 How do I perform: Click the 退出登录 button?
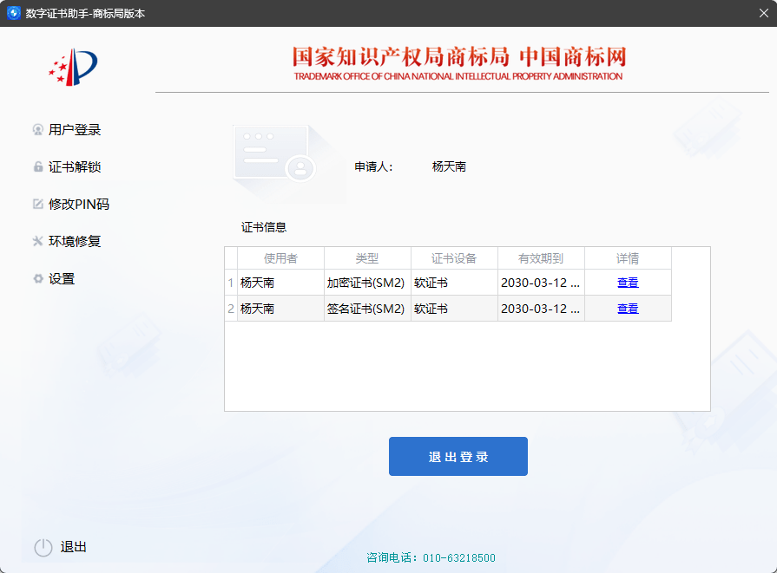pos(458,456)
